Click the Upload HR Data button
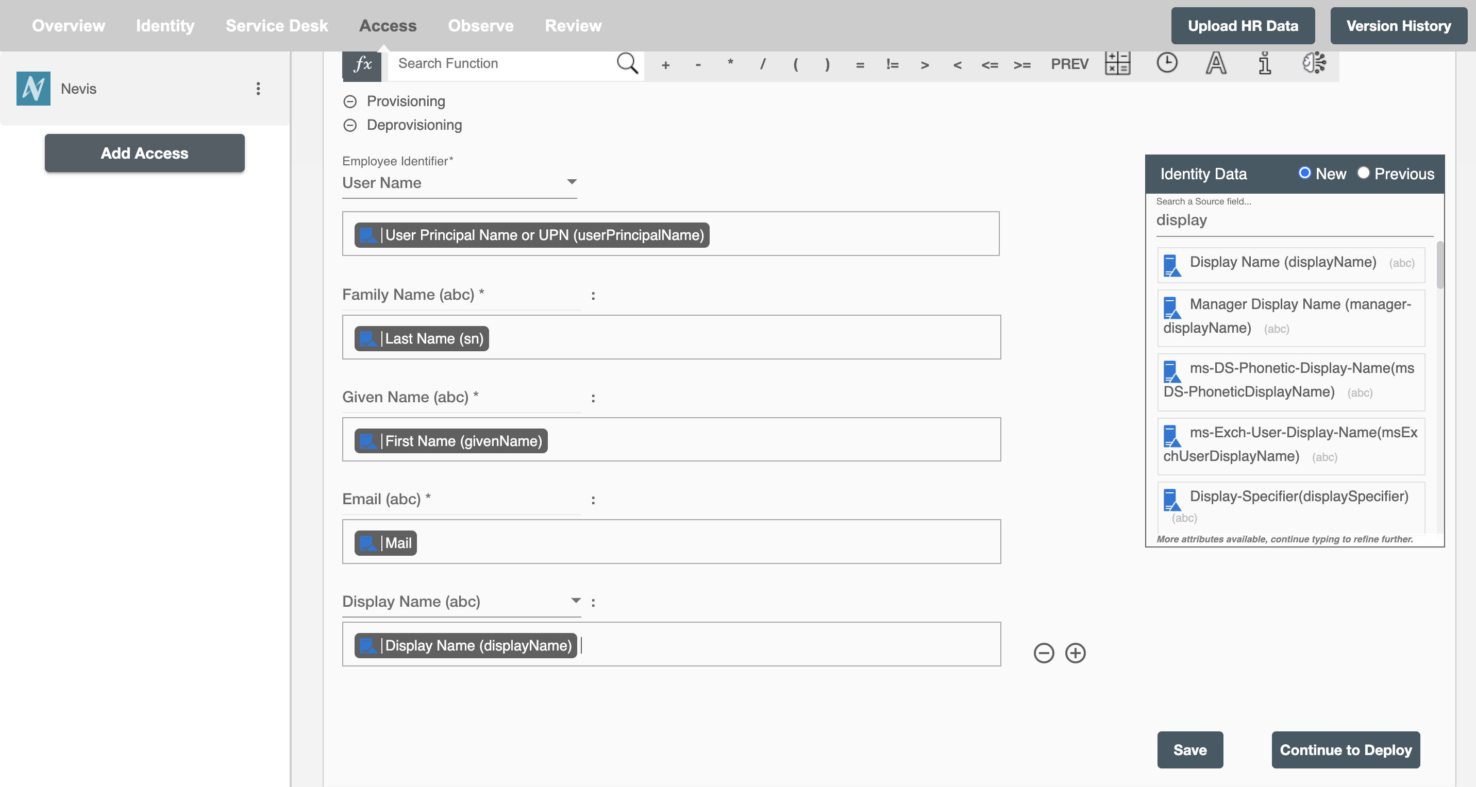Screen dimensions: 1476x787 (x=1243, y=26)
